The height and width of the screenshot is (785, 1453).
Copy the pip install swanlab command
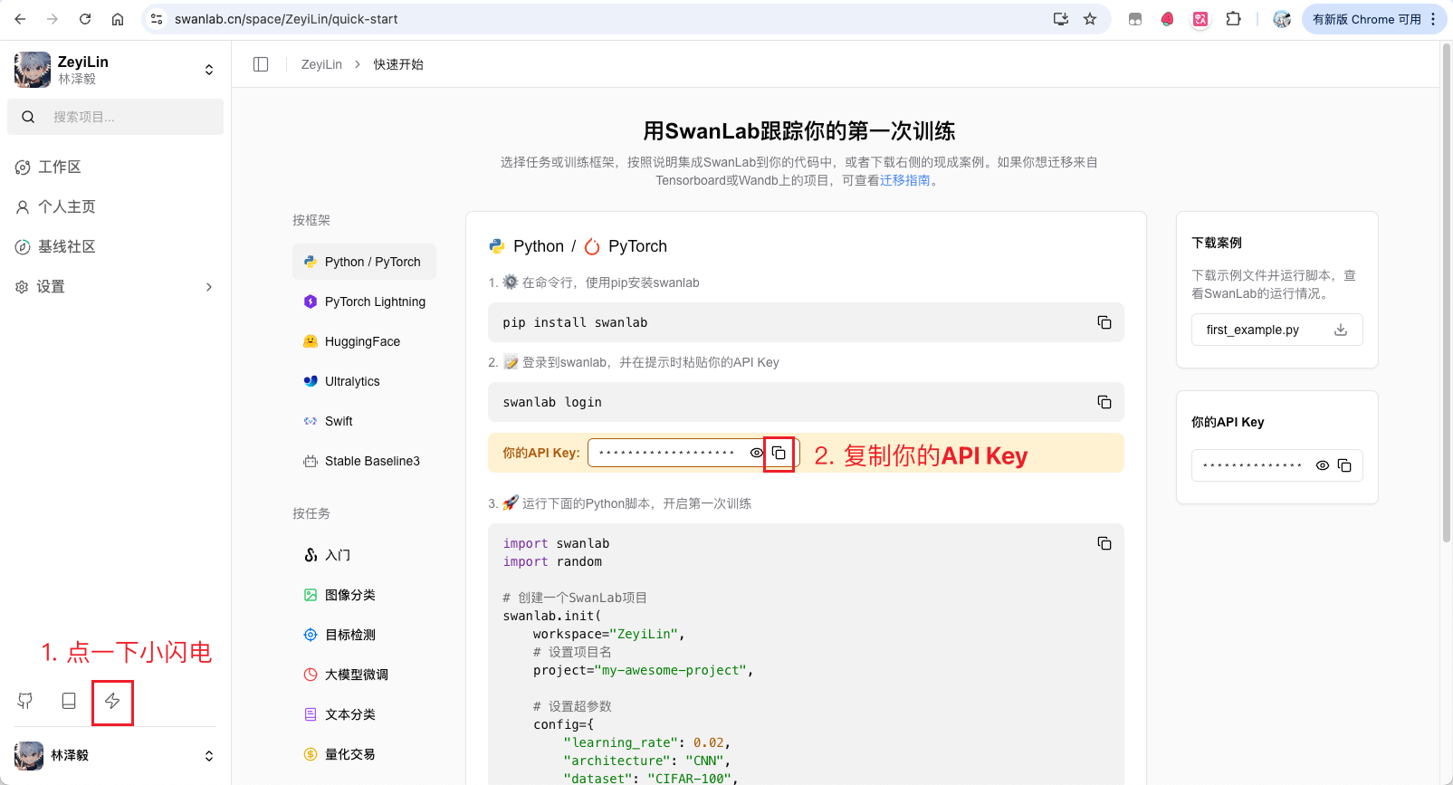[1104, 322]
